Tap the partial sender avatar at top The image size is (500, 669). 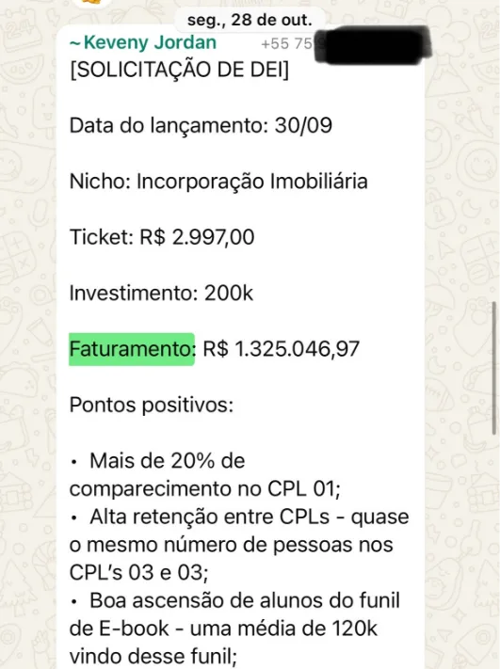(x=91, y=4)
